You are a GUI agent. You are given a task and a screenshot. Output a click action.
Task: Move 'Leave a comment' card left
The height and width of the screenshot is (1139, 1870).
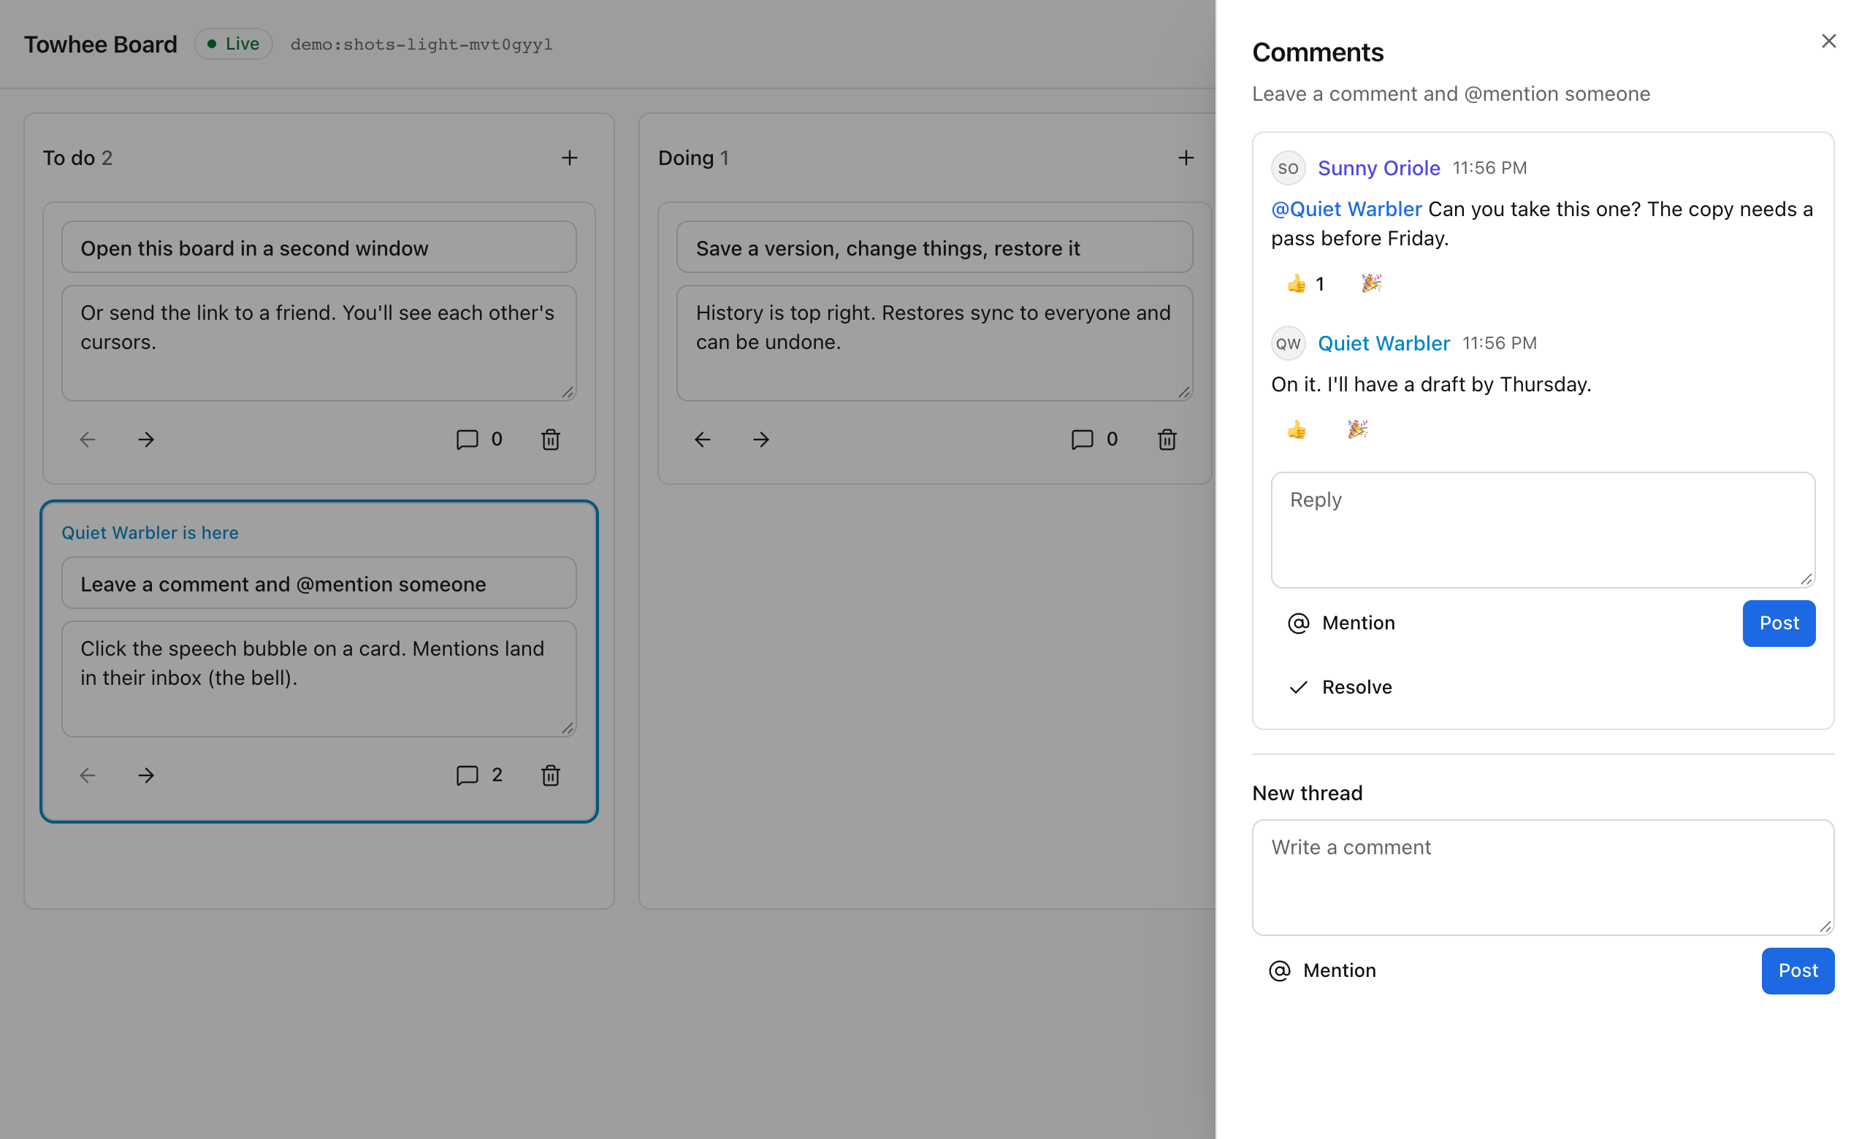coord(87,775)
